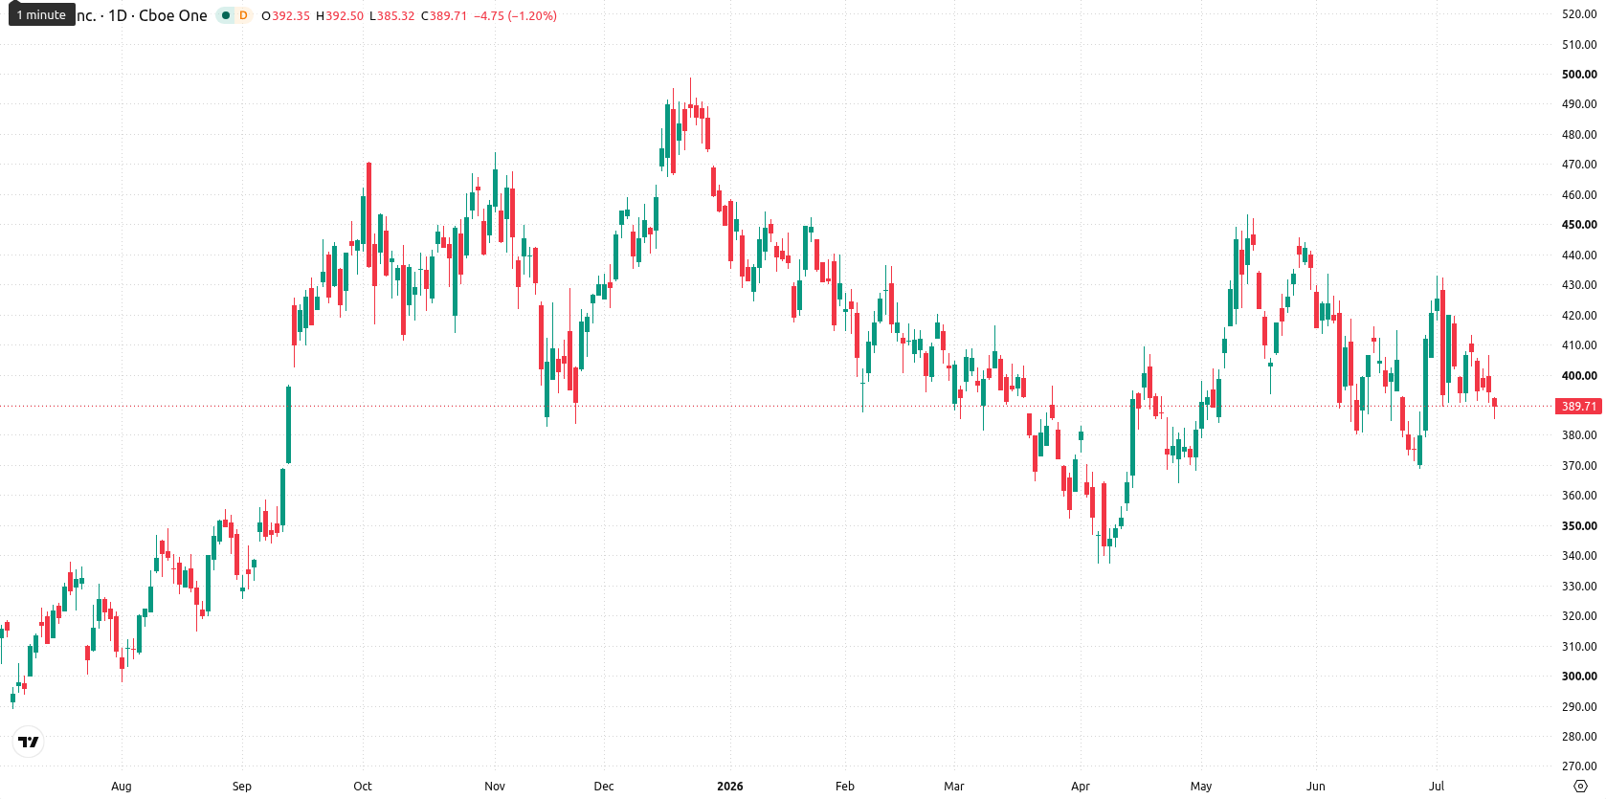The image size is (1606, 799).
Task: Click the Oct label on time axis
Action: point(363,786)
